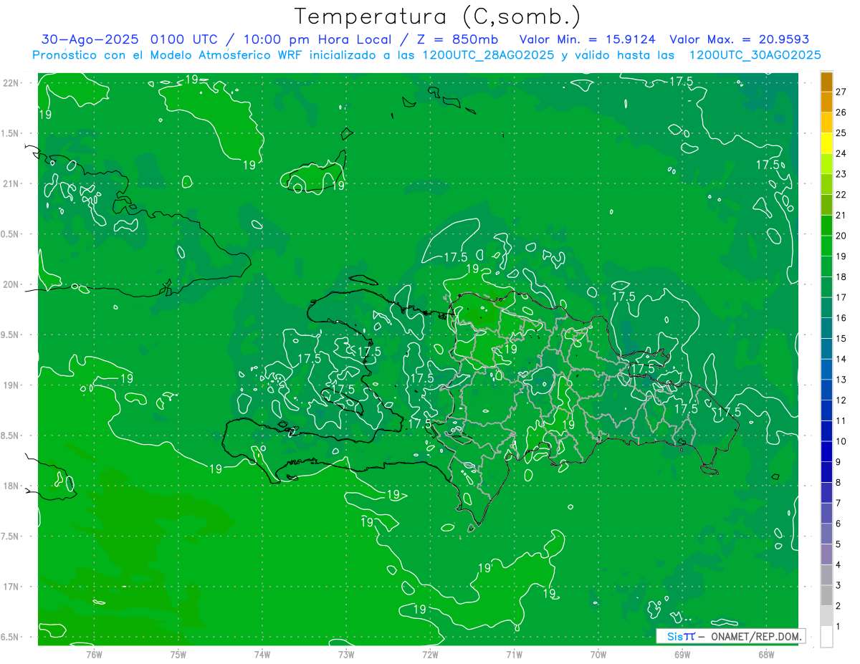Click color scale value '24'
860x664 pixels.
tap(841, 153)
